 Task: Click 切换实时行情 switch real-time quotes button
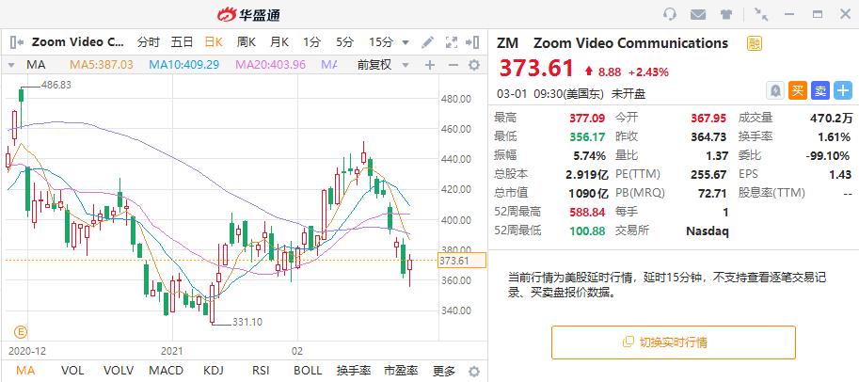point(674,342)
